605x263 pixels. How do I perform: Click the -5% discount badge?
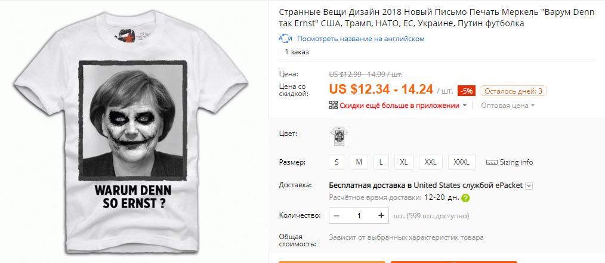467,91
